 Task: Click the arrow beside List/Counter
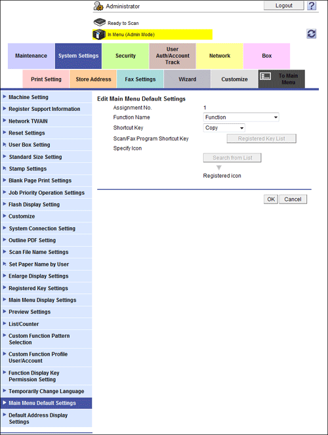(x=5, y=323)
